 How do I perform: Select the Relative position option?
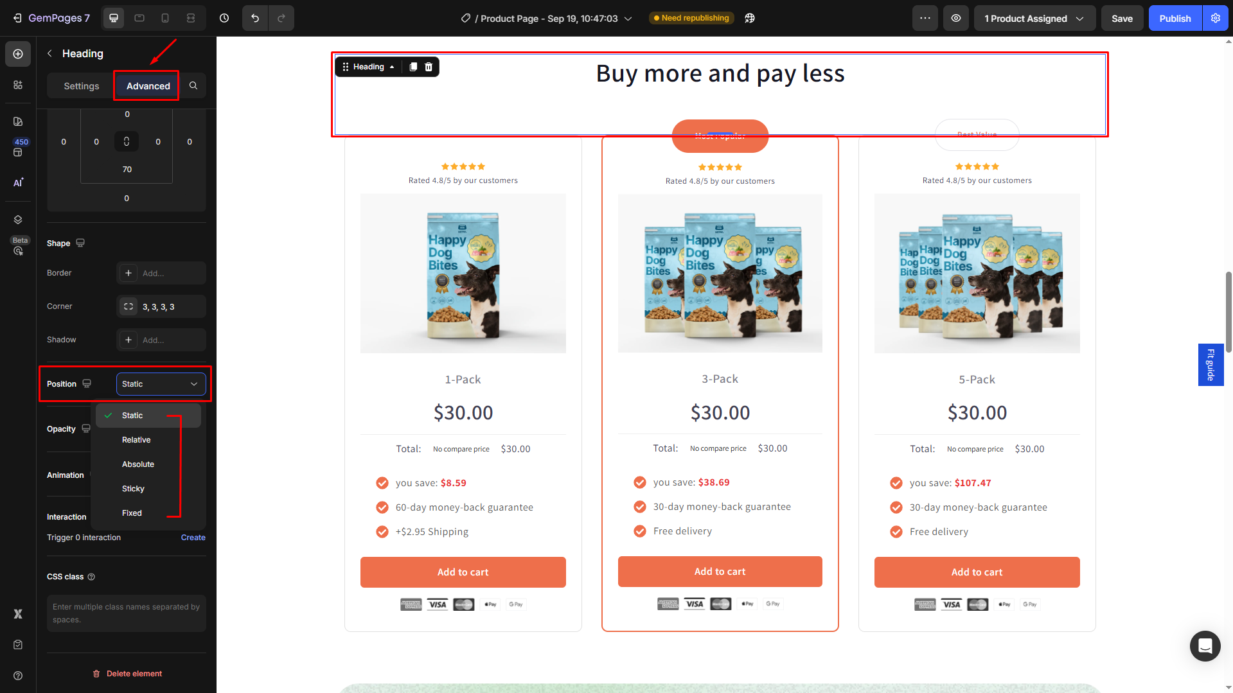[136, 440]
